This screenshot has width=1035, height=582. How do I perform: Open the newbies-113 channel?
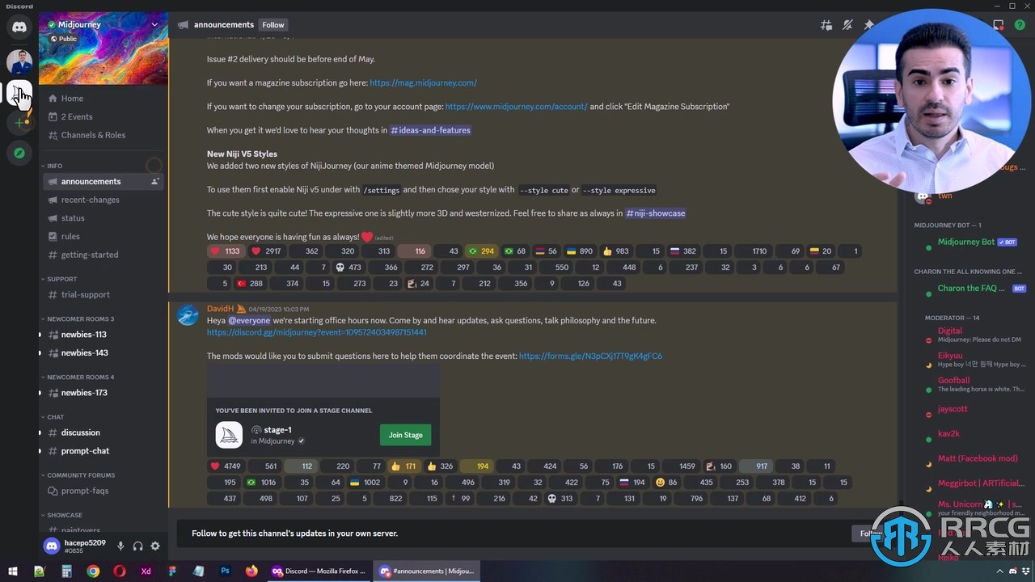coord(103,335)
